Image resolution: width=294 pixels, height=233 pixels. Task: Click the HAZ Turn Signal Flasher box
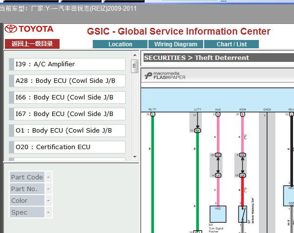pos(218,214)
